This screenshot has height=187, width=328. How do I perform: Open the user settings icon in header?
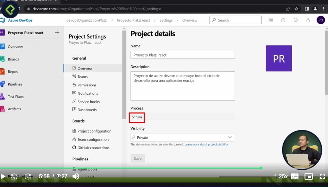(x=308, y=20)
